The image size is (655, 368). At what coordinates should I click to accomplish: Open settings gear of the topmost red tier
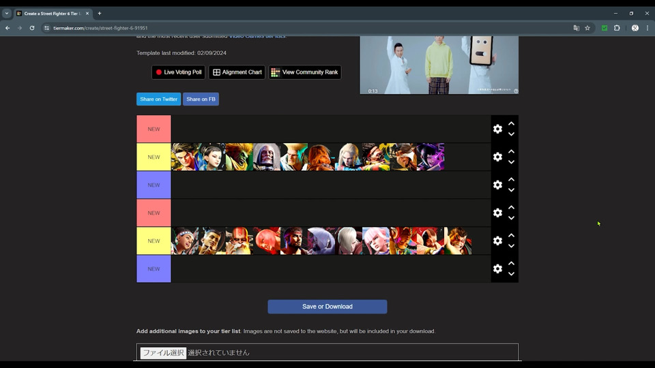[x=497, y=129]
